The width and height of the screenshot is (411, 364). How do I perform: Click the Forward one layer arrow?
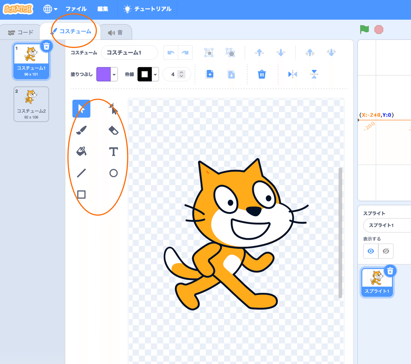pyautogui.click(x=259, y=52)
